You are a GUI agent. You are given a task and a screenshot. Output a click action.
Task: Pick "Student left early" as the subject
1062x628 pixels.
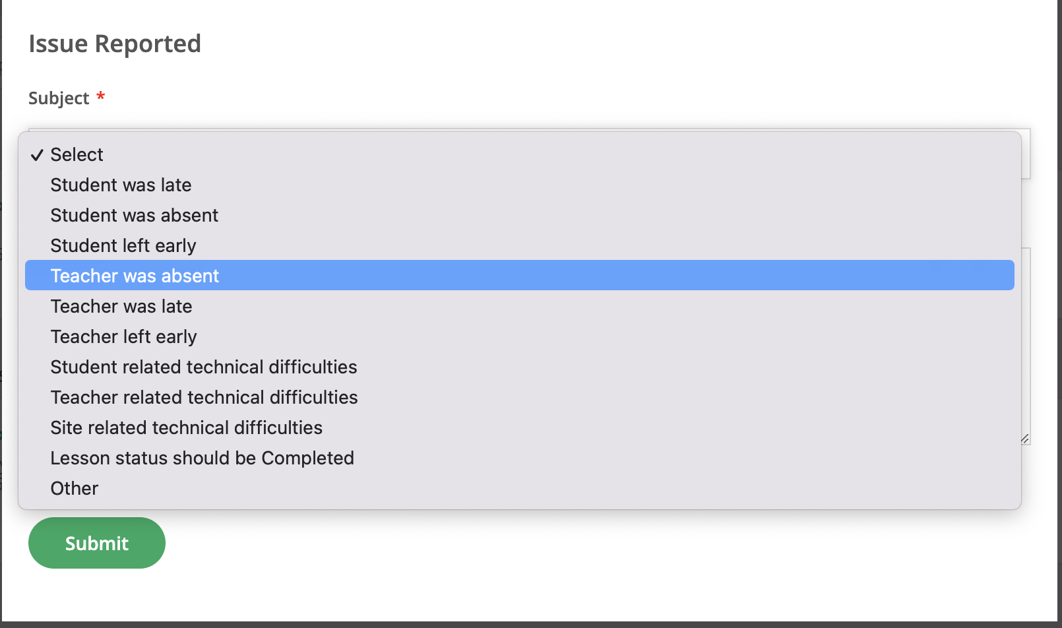[123, 246]
